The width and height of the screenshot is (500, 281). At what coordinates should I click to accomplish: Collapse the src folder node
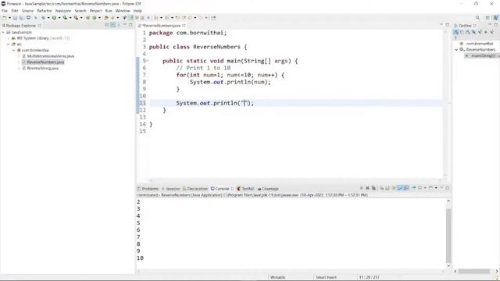point(9,44)
